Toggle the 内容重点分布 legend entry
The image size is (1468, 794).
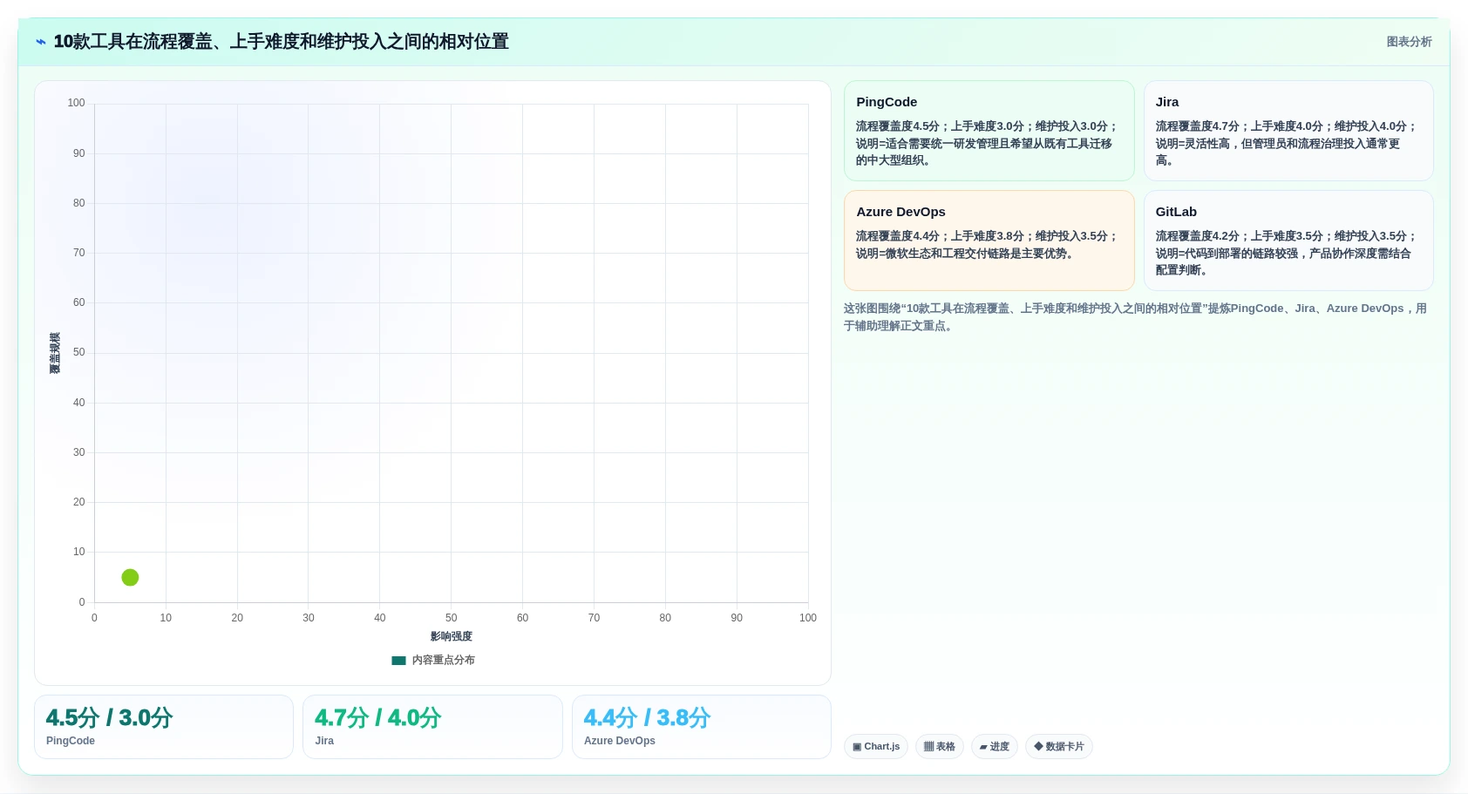433,660
